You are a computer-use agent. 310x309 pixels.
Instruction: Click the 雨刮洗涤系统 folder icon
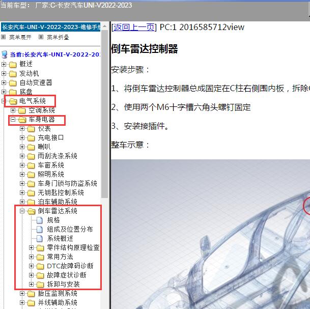click(31, 156)
